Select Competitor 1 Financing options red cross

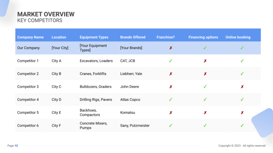pos(205,61)
